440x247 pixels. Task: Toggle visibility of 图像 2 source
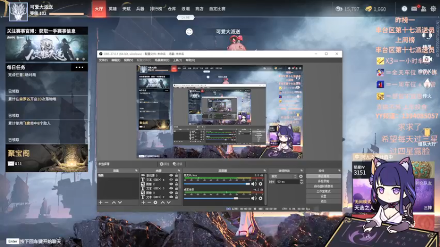tap(171, 184)
